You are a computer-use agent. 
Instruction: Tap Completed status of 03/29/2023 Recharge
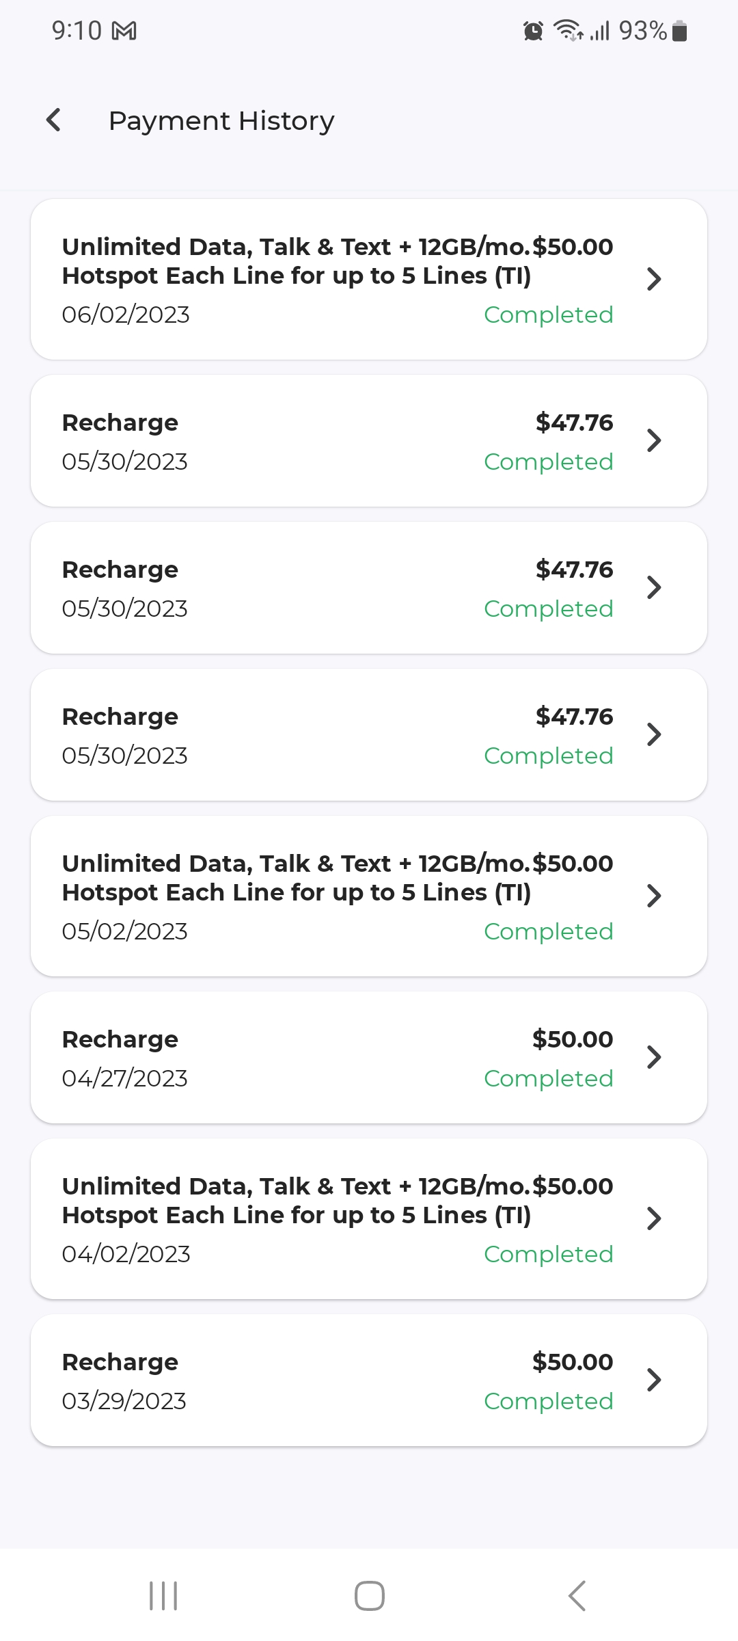[548, 1401]
